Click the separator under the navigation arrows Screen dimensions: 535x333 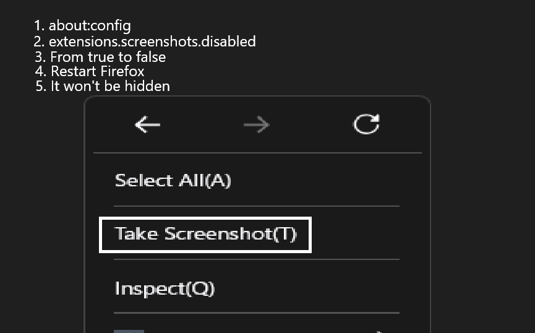tap(257, 152)
